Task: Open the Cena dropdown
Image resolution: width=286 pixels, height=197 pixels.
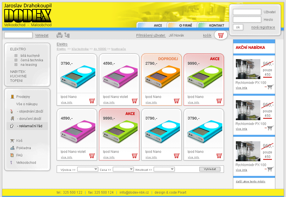Action: 123,169
